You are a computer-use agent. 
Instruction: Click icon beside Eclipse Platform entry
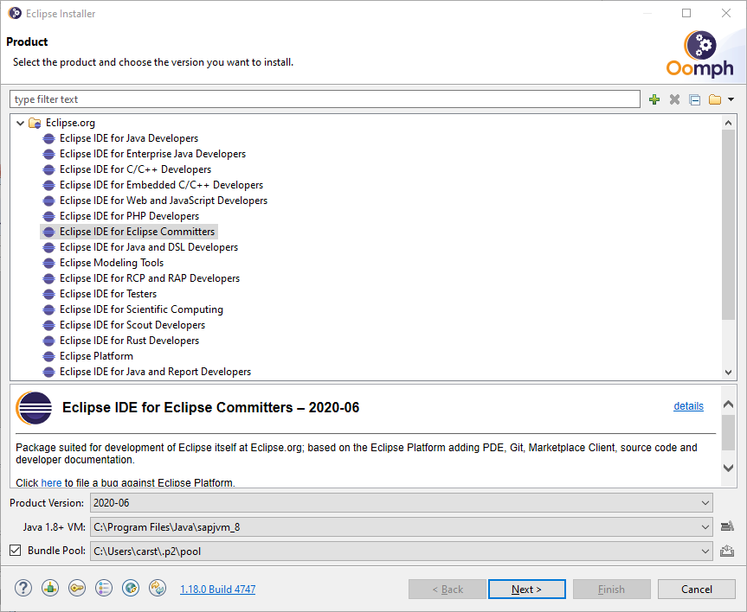48,356
